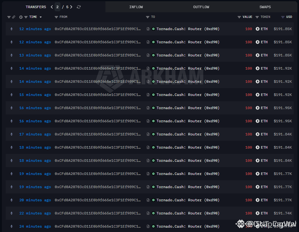
Task: Click ETH token icon in 20 minutes row
Action: click(258, 200)
